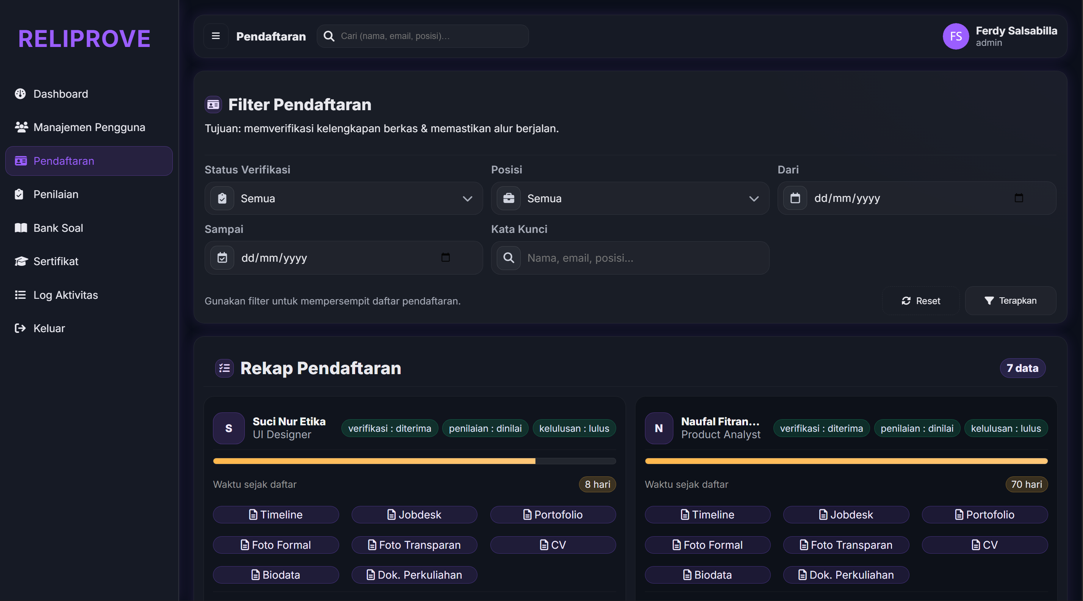Image resolution: width=1083 pixels, height=601 pixels.
Task: Open the Posisi dropdown
Action: click(x=630, y=198)
